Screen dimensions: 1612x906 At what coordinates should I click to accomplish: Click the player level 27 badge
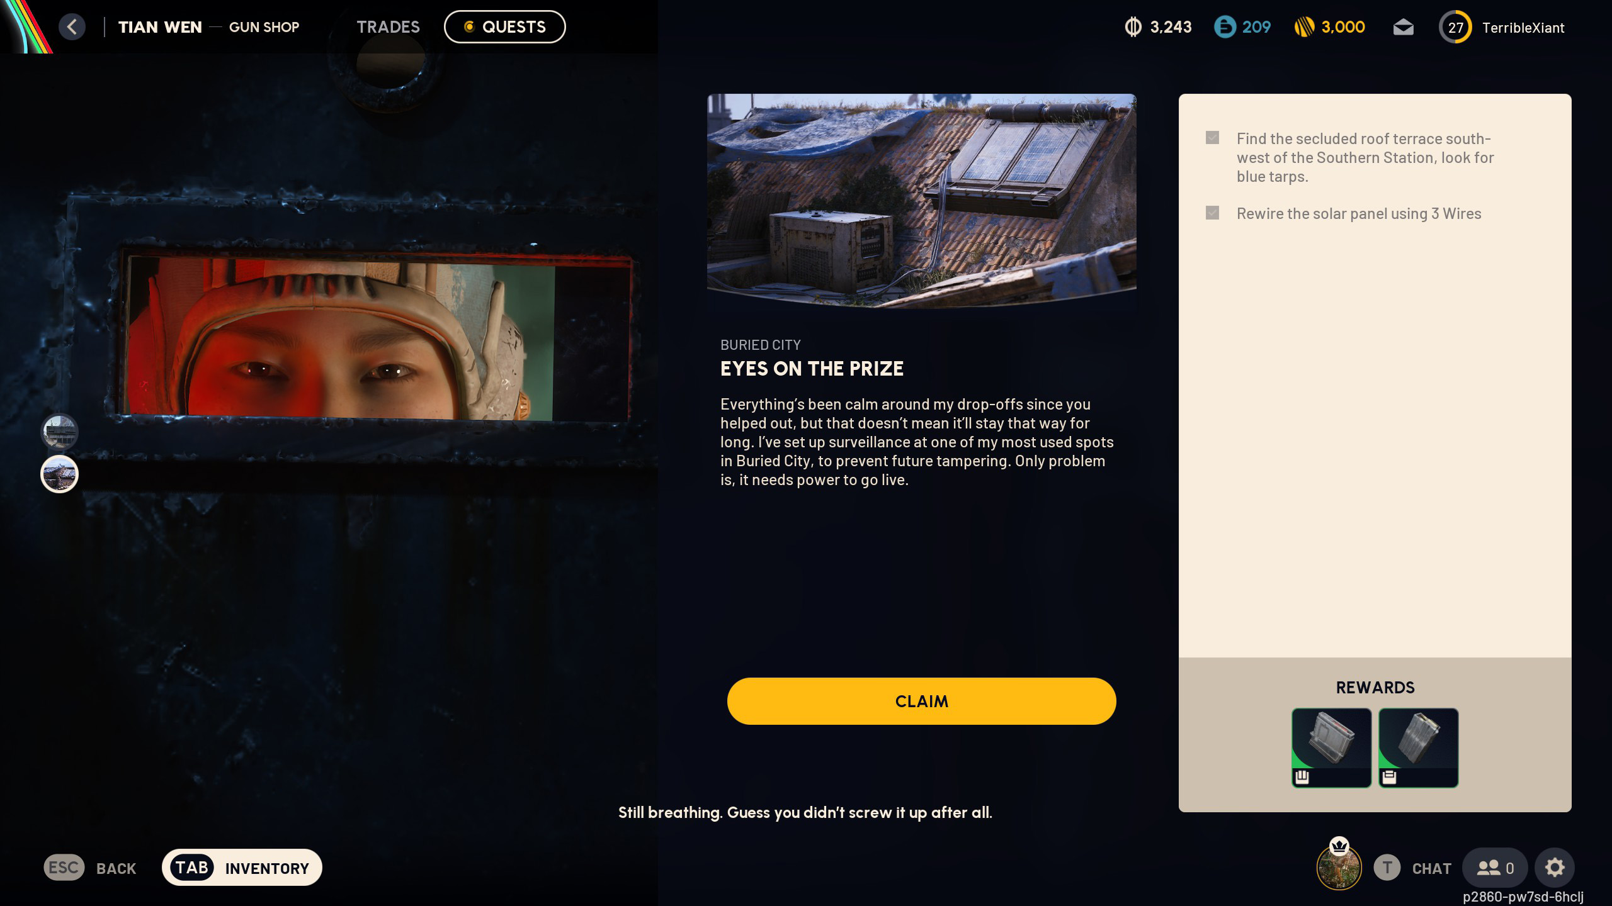(x=1455, y=28)
